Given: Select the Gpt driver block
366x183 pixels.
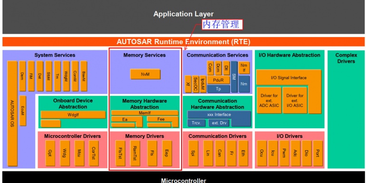Looking at the screenshot, I should tap(50, 153).
